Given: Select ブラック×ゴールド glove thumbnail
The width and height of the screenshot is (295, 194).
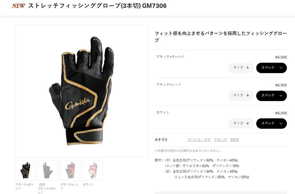Looking at the screenshot, I should coord(25,170).
